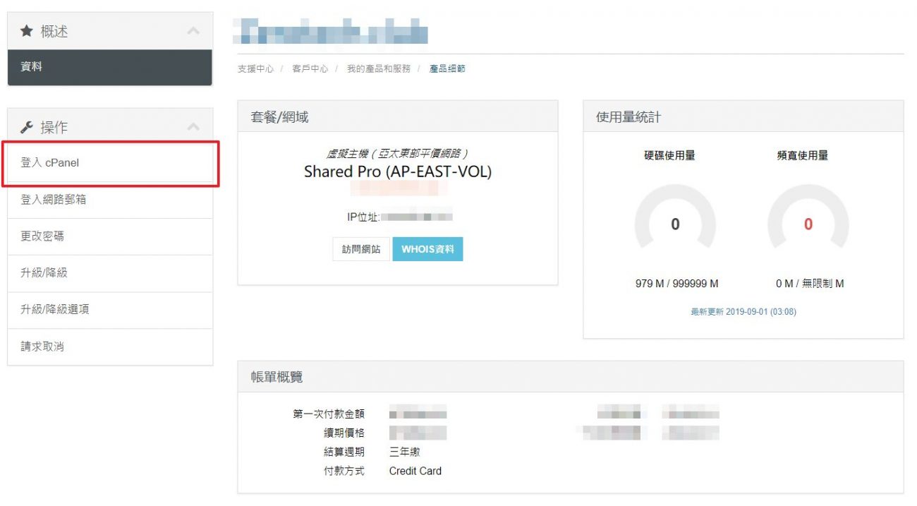
Task: Click the star icon beside 概述
Action: 27,31
